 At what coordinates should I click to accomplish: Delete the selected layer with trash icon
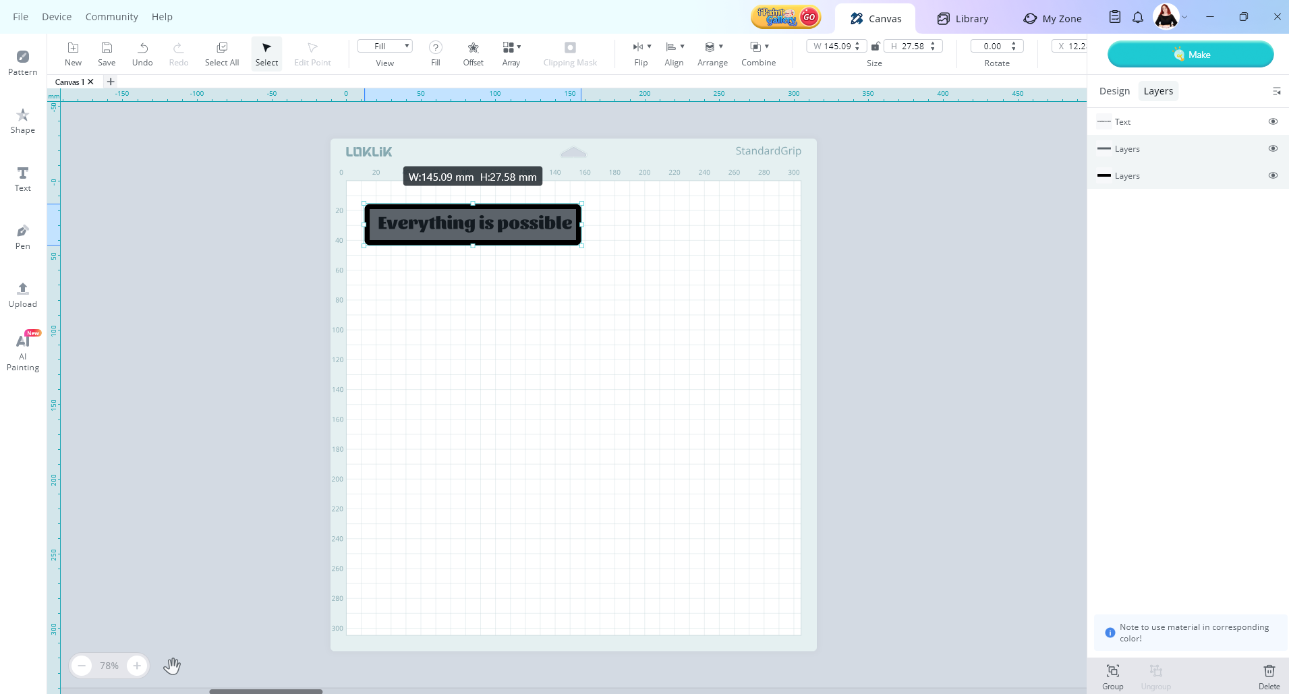[1269, 676]
